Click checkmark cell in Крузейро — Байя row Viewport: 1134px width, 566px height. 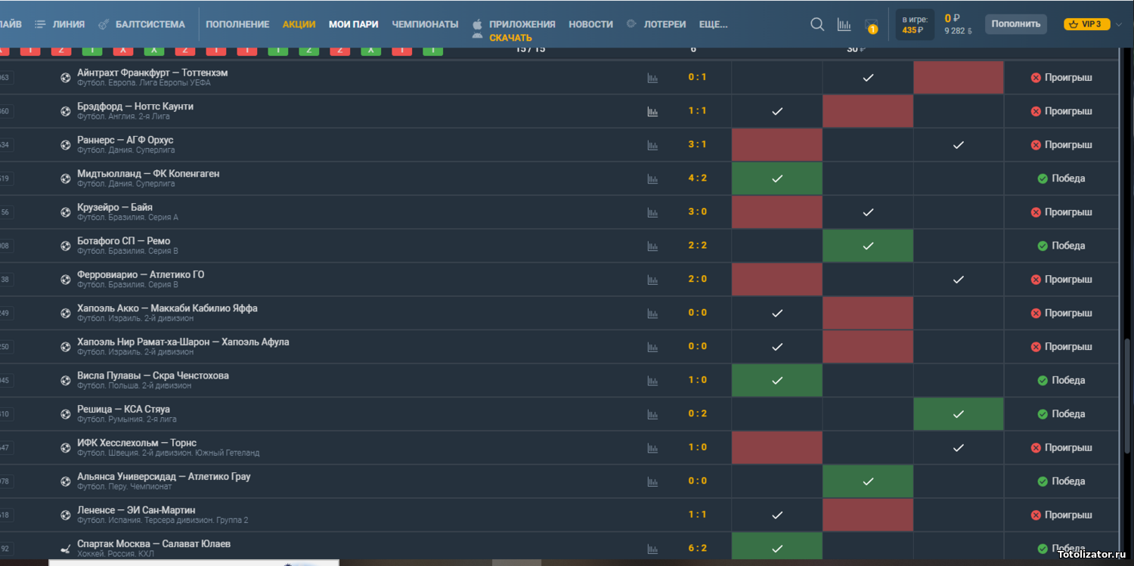868,212
